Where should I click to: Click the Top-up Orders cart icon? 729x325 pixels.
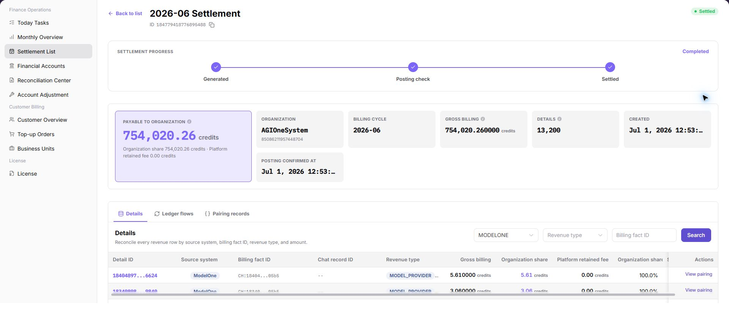pos(12,134)
